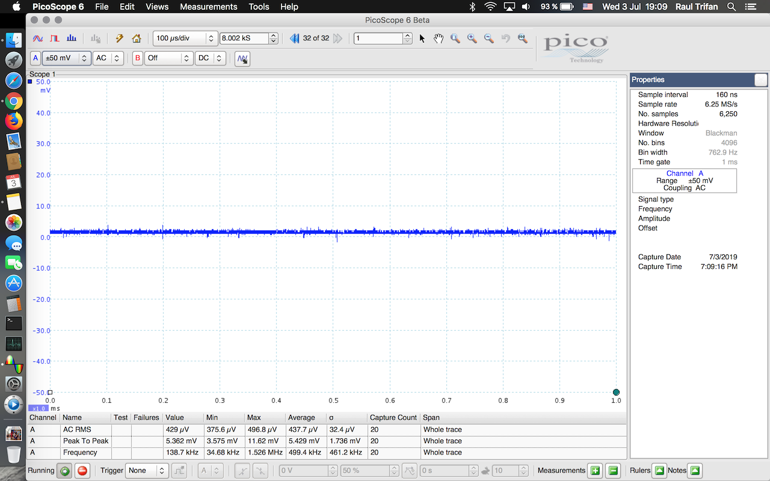Open the Measurements menu
Image resolution: width=770 pixels, height=481 pixels.
209,7
